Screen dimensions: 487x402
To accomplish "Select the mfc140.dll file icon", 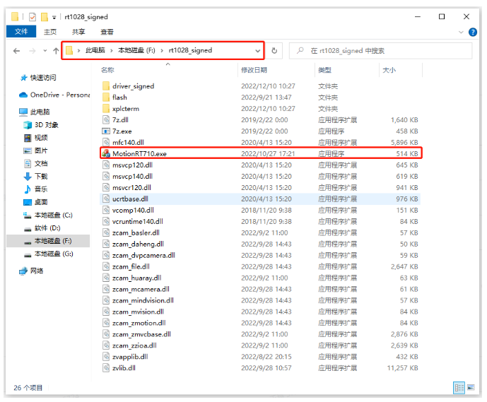I will (x=106, y=143).
